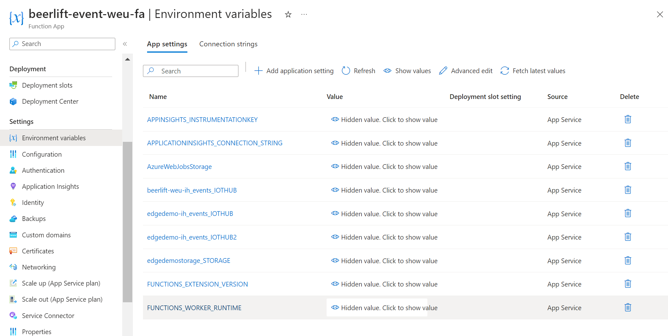
Task: Select the App settings tab
Action: click(x=167, y=44)
